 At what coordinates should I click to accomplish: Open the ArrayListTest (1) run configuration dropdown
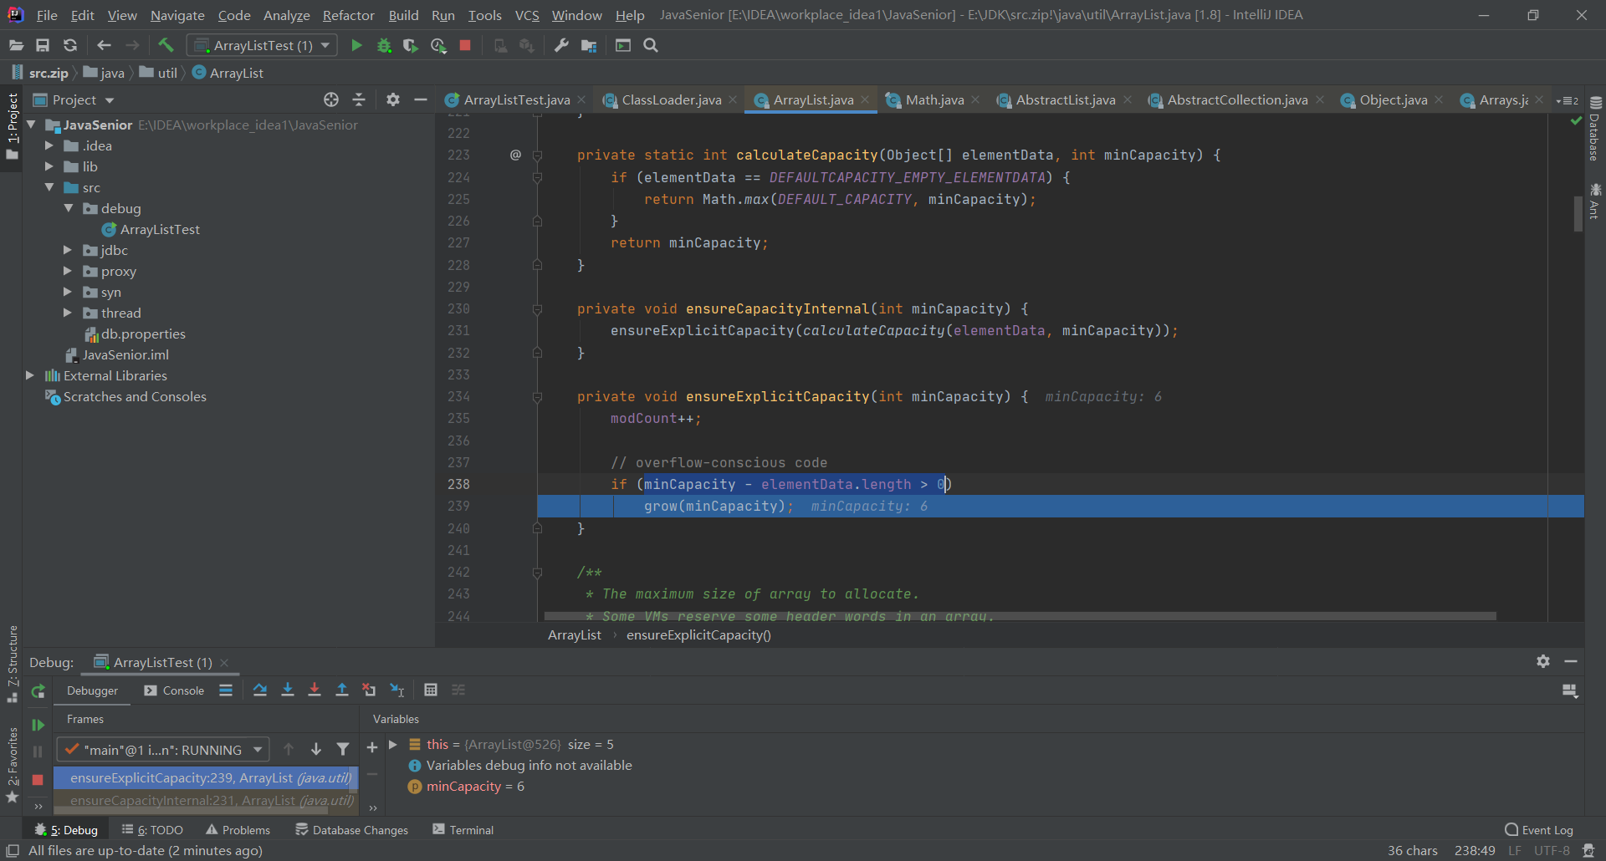262,45
